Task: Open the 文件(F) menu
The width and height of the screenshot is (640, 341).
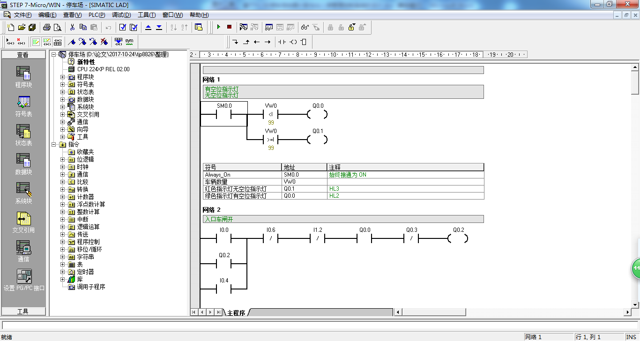Action: [23, 15]
